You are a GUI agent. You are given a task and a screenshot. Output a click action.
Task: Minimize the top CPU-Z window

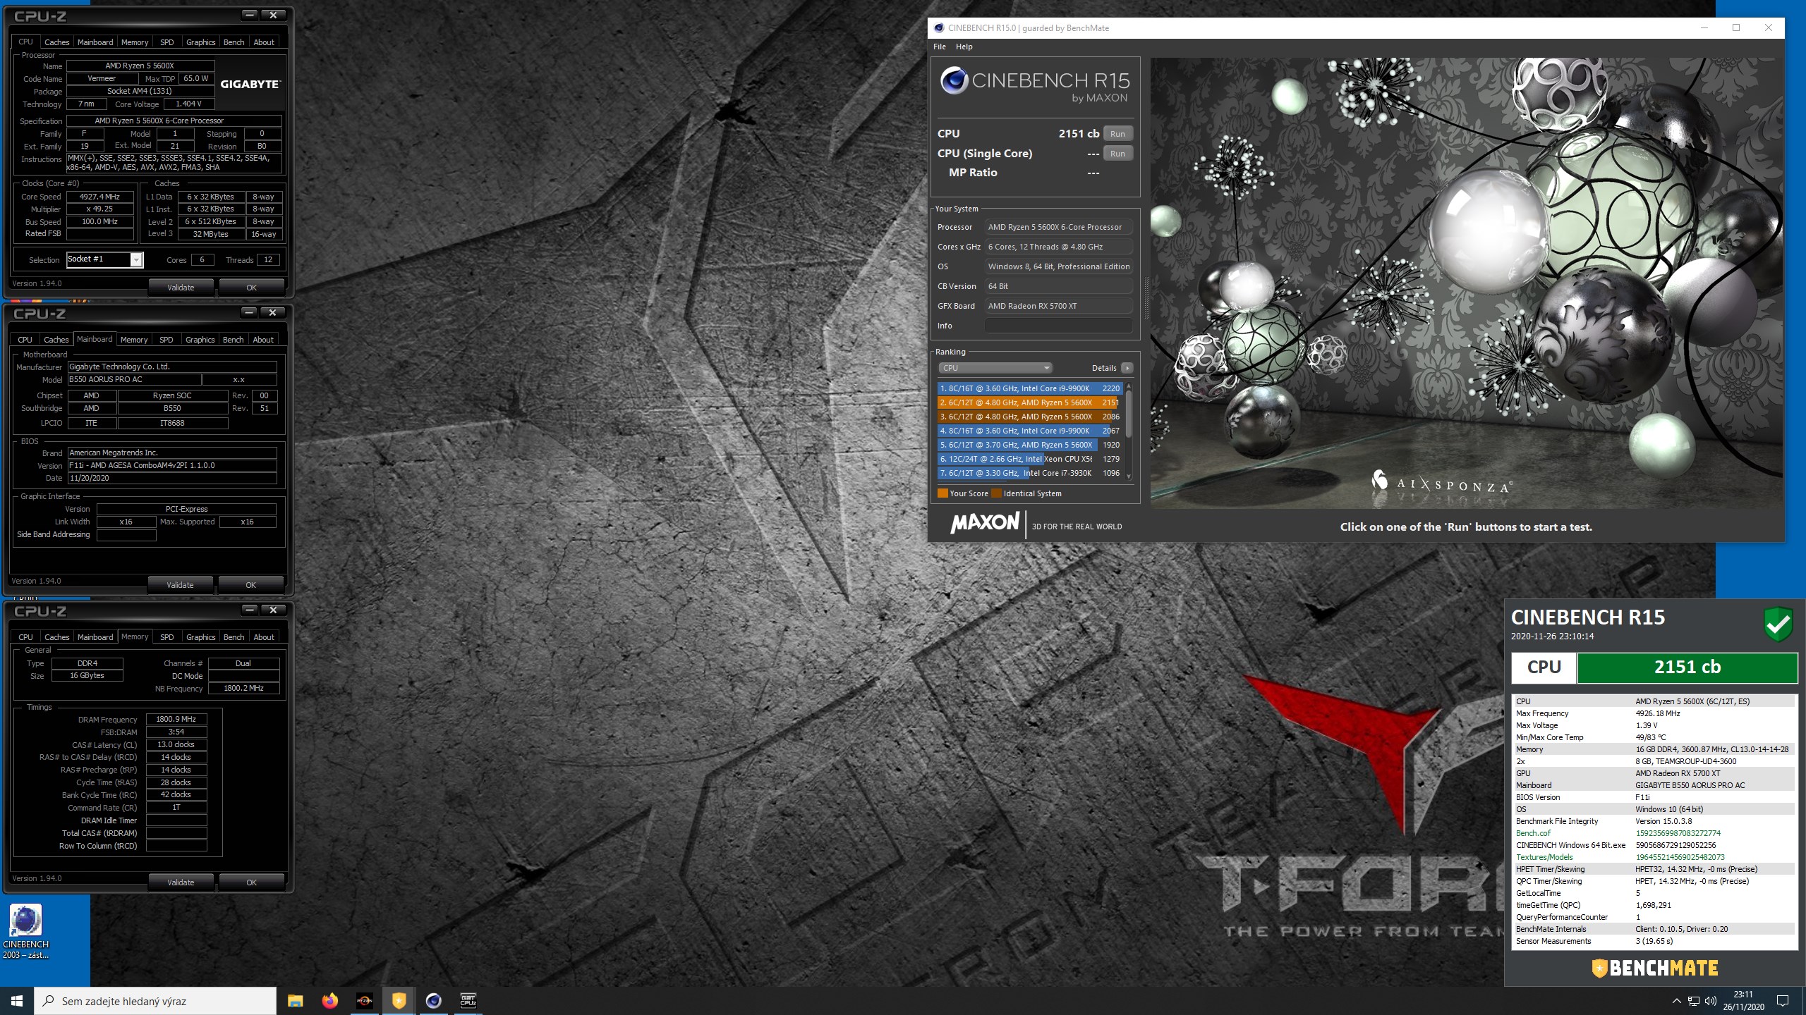(249, 15)
